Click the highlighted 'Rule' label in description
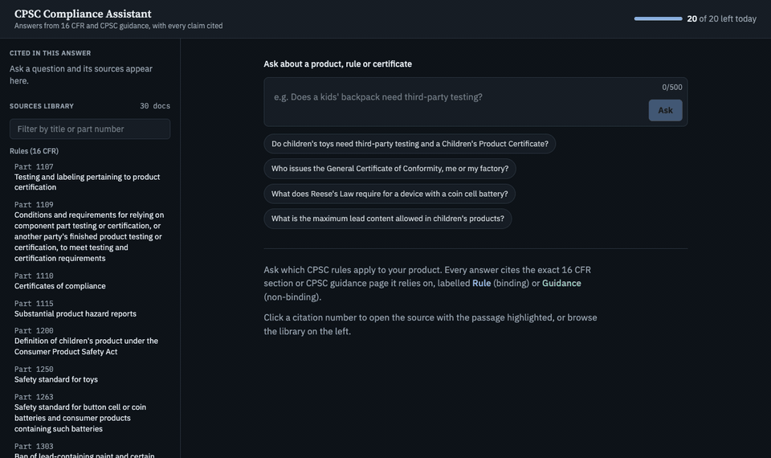The height and width of the screenshot is (458, 771). (x=481, y=284)
